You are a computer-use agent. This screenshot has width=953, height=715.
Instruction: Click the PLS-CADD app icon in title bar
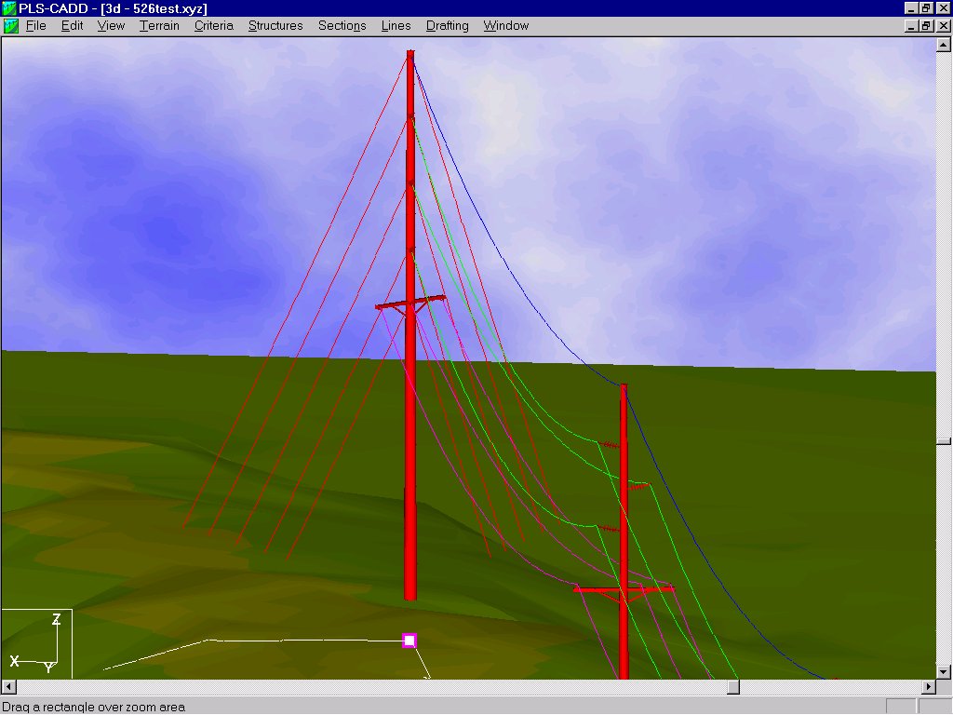[8, 8]
